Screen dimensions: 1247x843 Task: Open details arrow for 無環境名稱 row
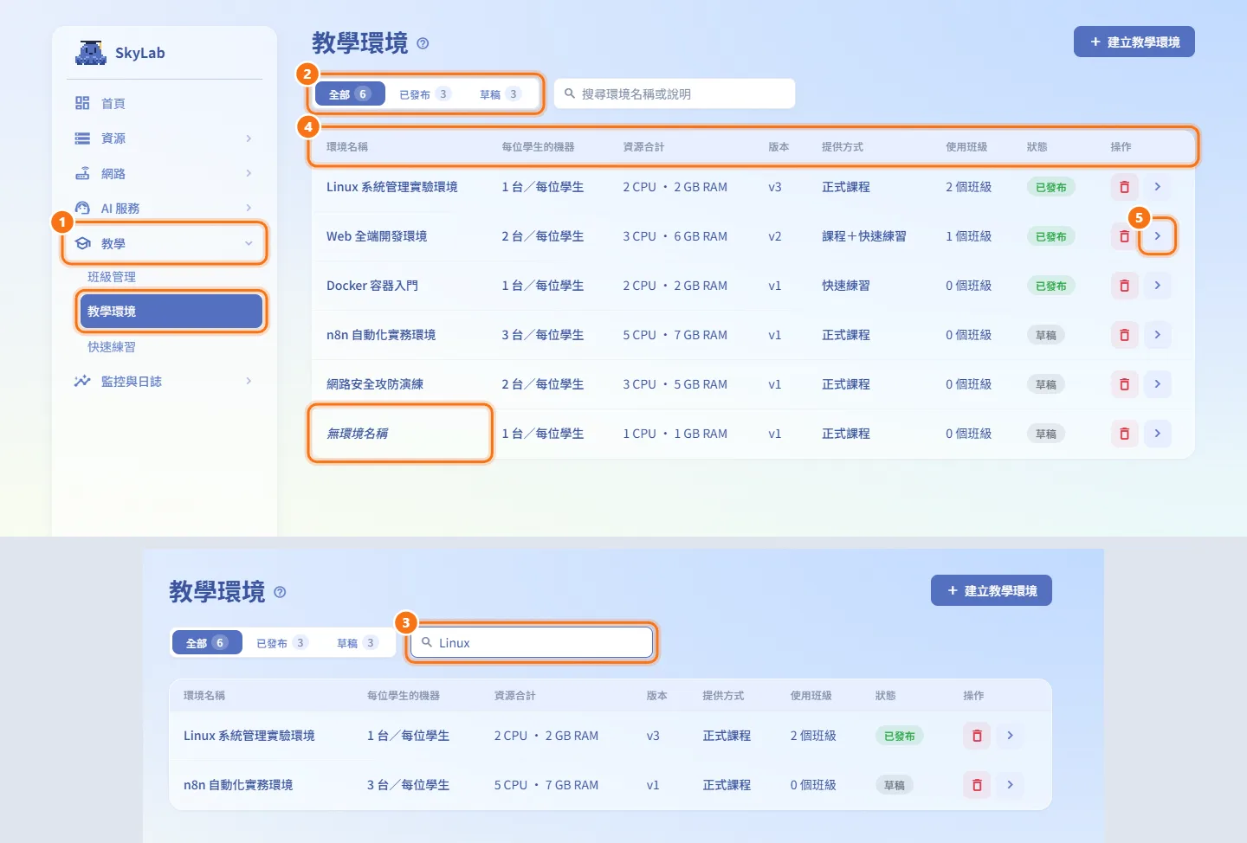(x=1158, y=434)
